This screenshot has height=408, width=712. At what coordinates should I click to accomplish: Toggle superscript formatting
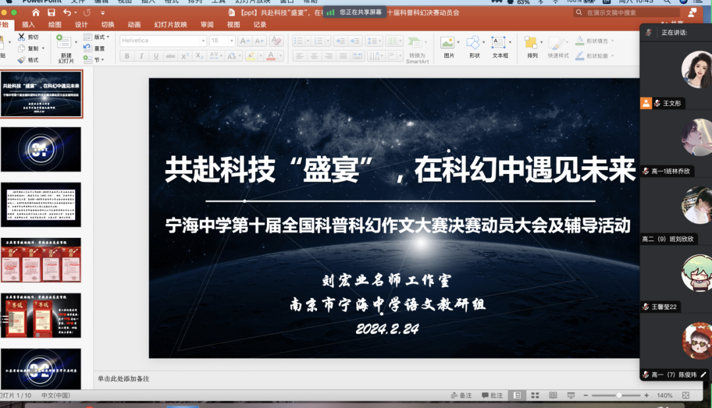click(185, 56)
